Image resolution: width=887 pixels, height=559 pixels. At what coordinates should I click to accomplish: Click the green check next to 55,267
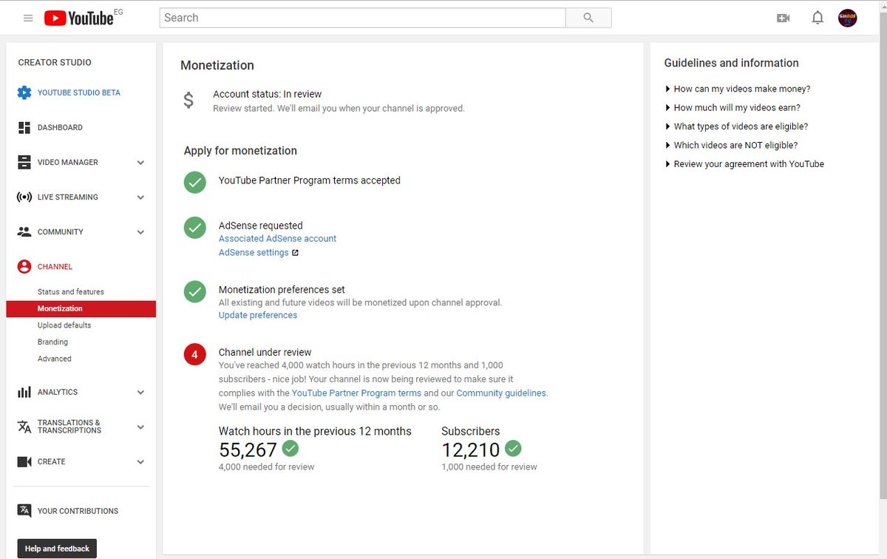click(x=290, y=448)
